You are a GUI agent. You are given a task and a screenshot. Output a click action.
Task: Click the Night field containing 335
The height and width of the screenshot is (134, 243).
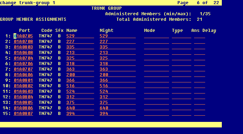[x=118, y=47]
